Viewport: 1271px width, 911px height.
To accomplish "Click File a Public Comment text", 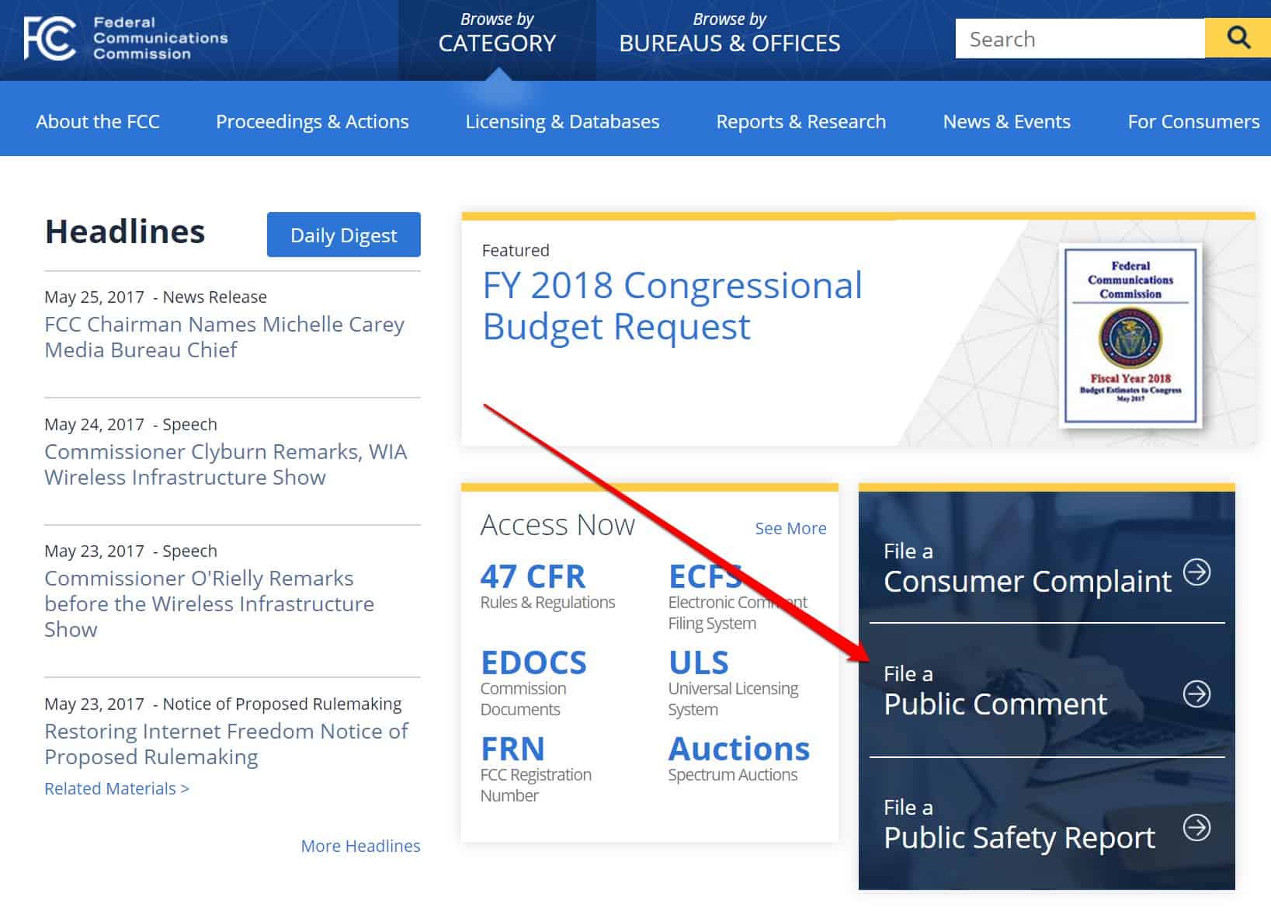I will coord(995,692).
